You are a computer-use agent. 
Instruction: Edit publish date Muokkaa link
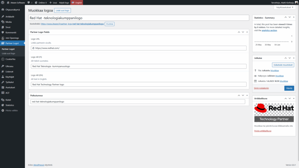[284, 81]
